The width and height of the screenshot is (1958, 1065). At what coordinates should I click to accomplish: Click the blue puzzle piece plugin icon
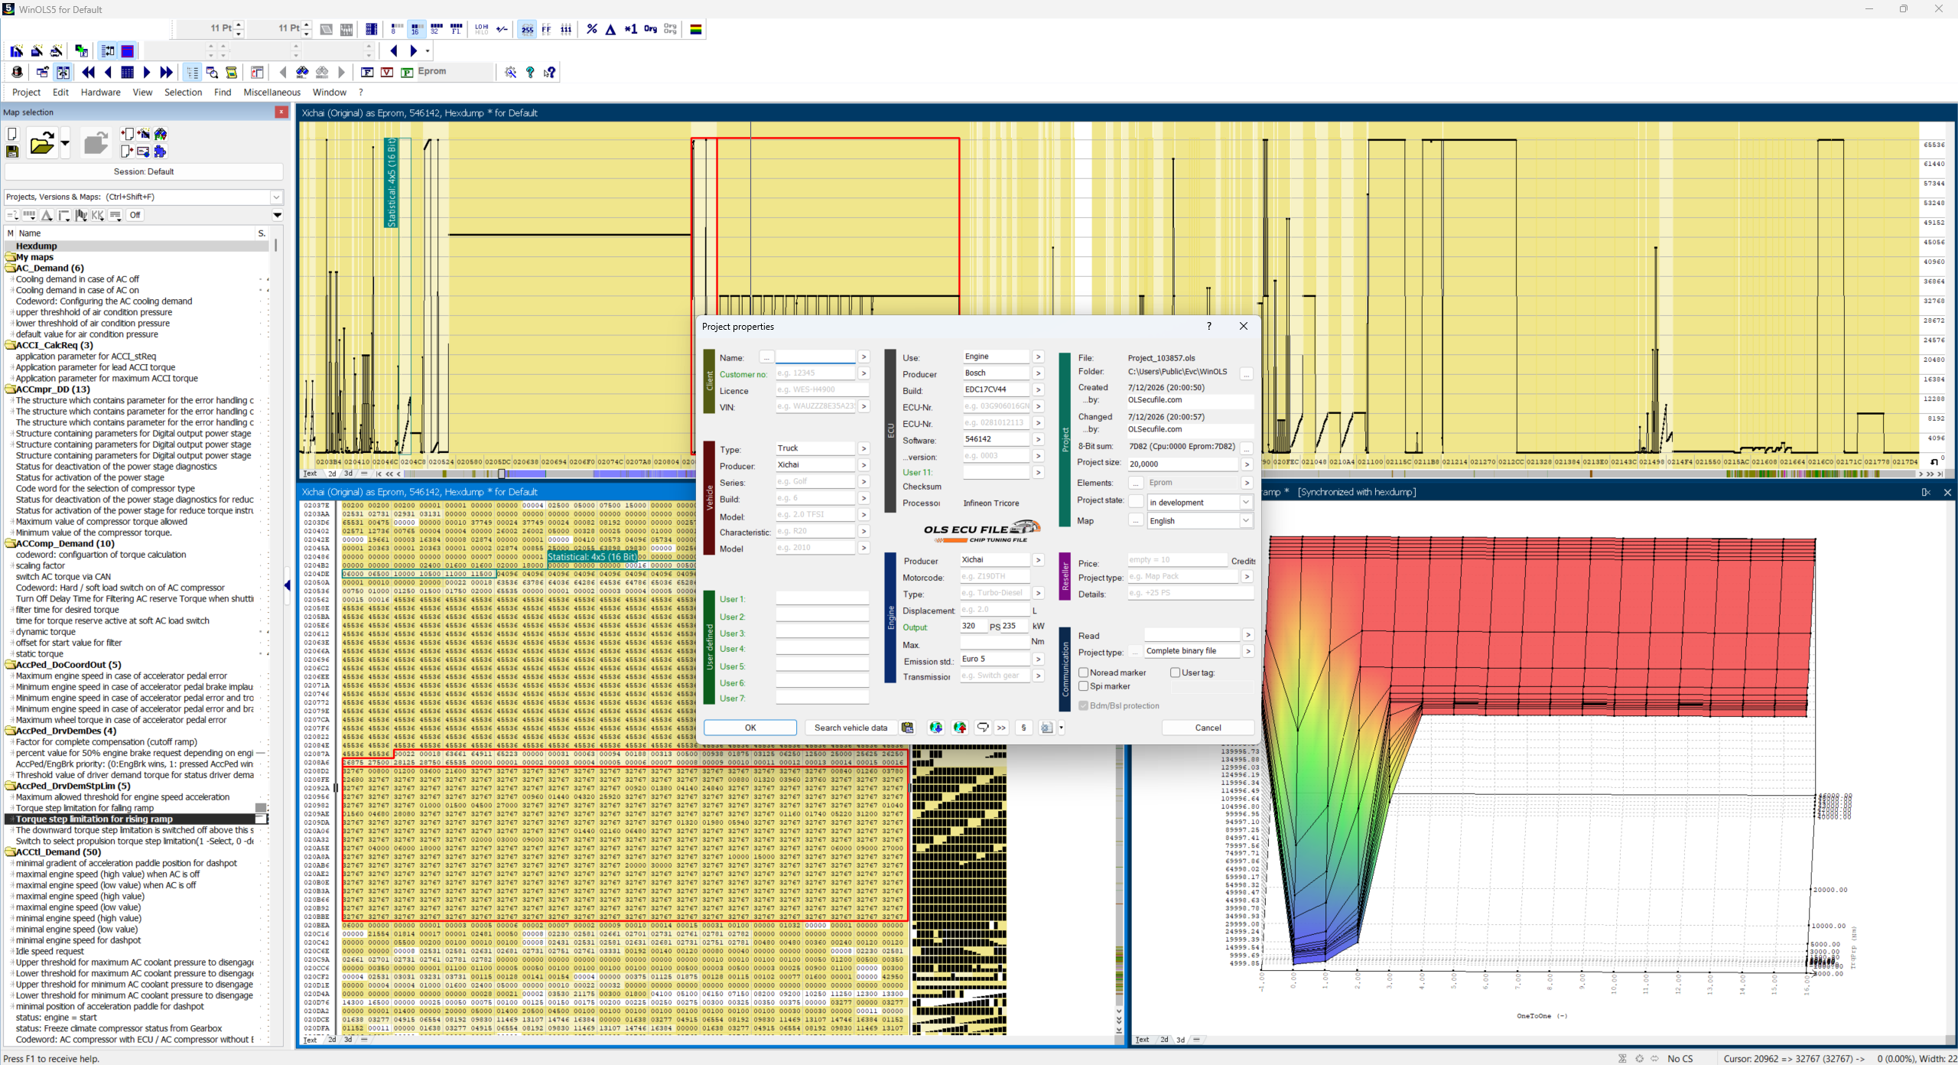point(160,151)
